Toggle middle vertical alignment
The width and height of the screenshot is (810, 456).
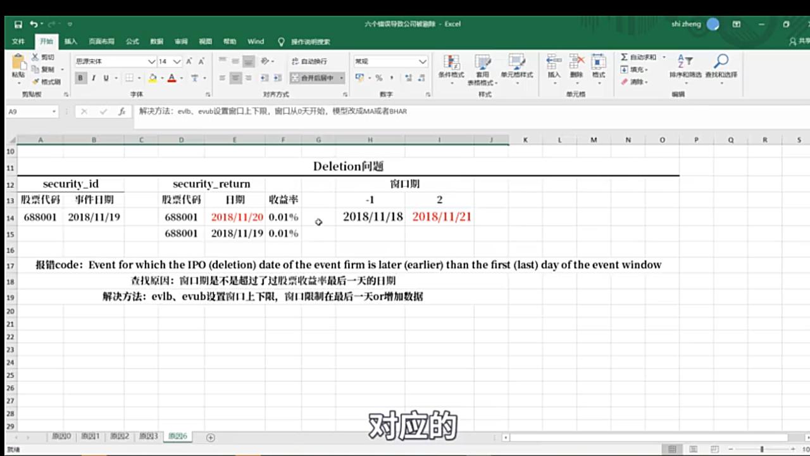(x=235, y=61)
